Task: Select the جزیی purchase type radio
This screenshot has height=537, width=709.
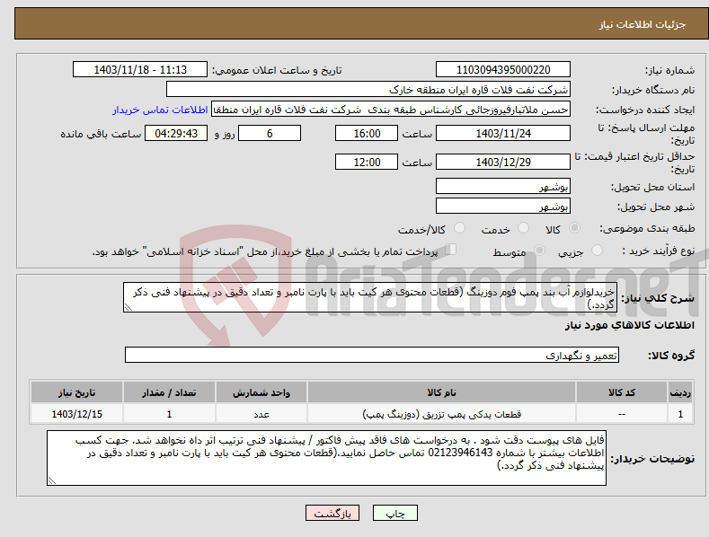Action: tap(597, 250)
